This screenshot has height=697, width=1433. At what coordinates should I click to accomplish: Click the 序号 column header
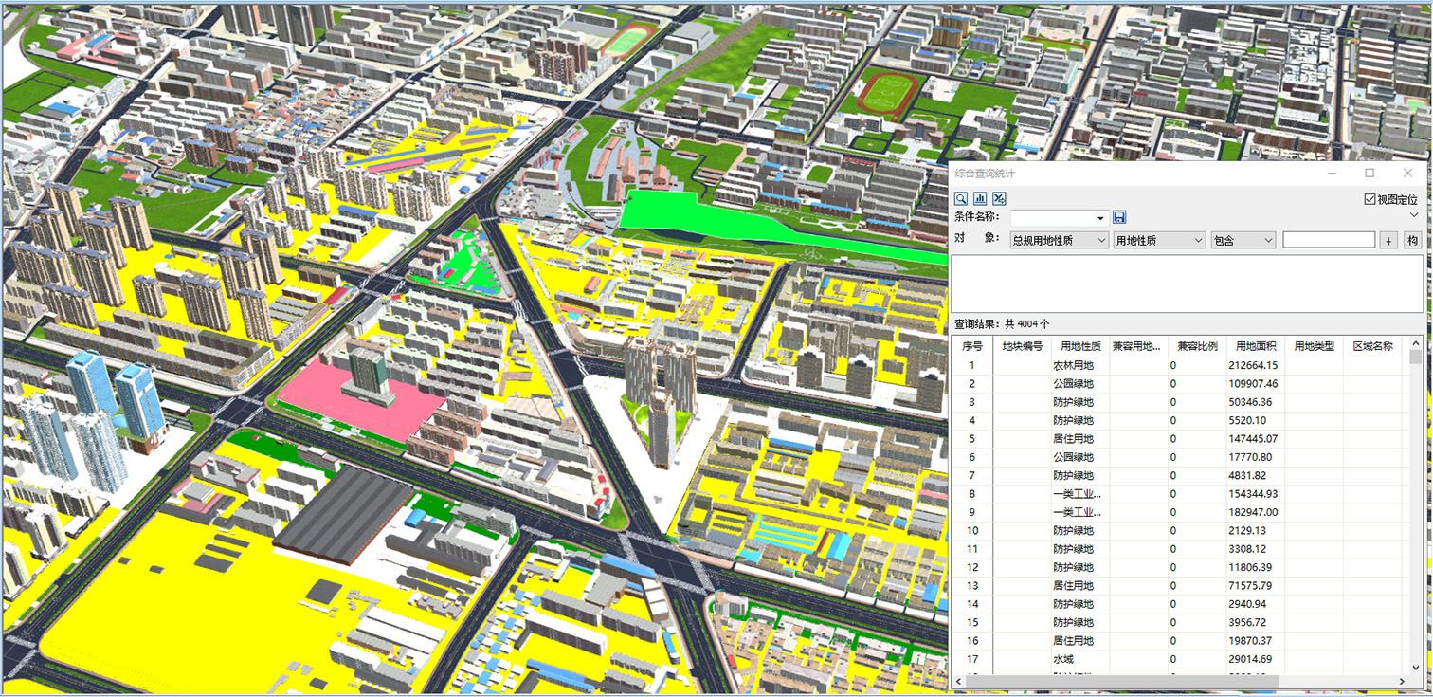tap(972, 346)
